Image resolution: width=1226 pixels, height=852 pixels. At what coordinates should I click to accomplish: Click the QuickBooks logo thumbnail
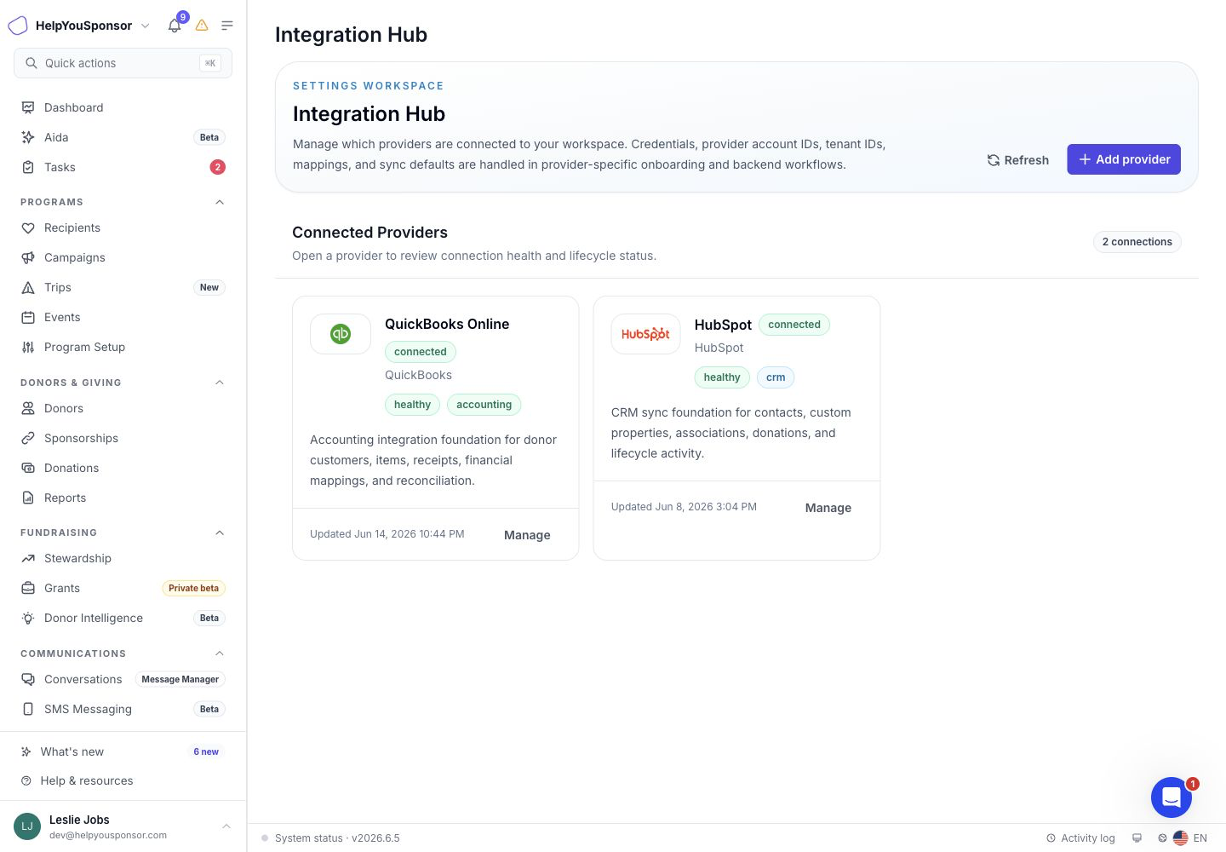[x=341, y=334]
